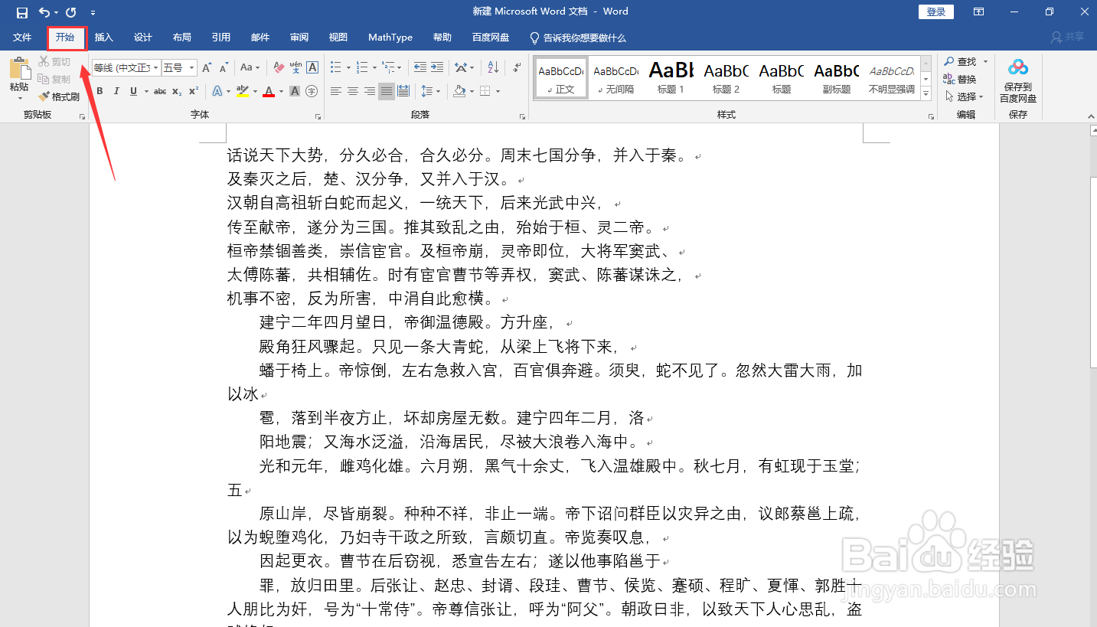Toggle Strikethrough (abc) formatting

click(160, 92)
